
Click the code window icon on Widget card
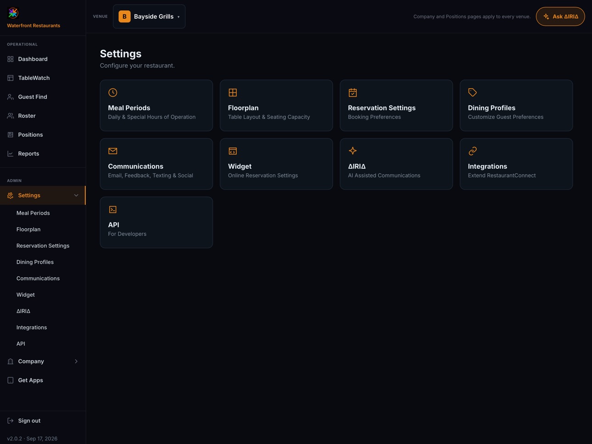(x=233, y=151)
